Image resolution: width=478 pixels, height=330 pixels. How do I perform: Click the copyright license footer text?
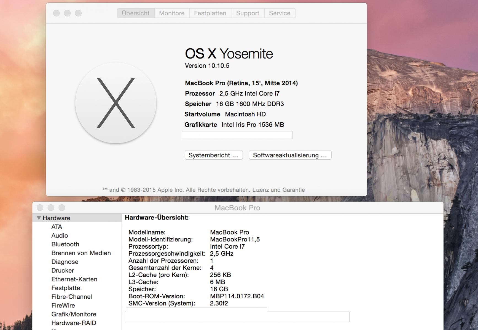click(203, 190)
